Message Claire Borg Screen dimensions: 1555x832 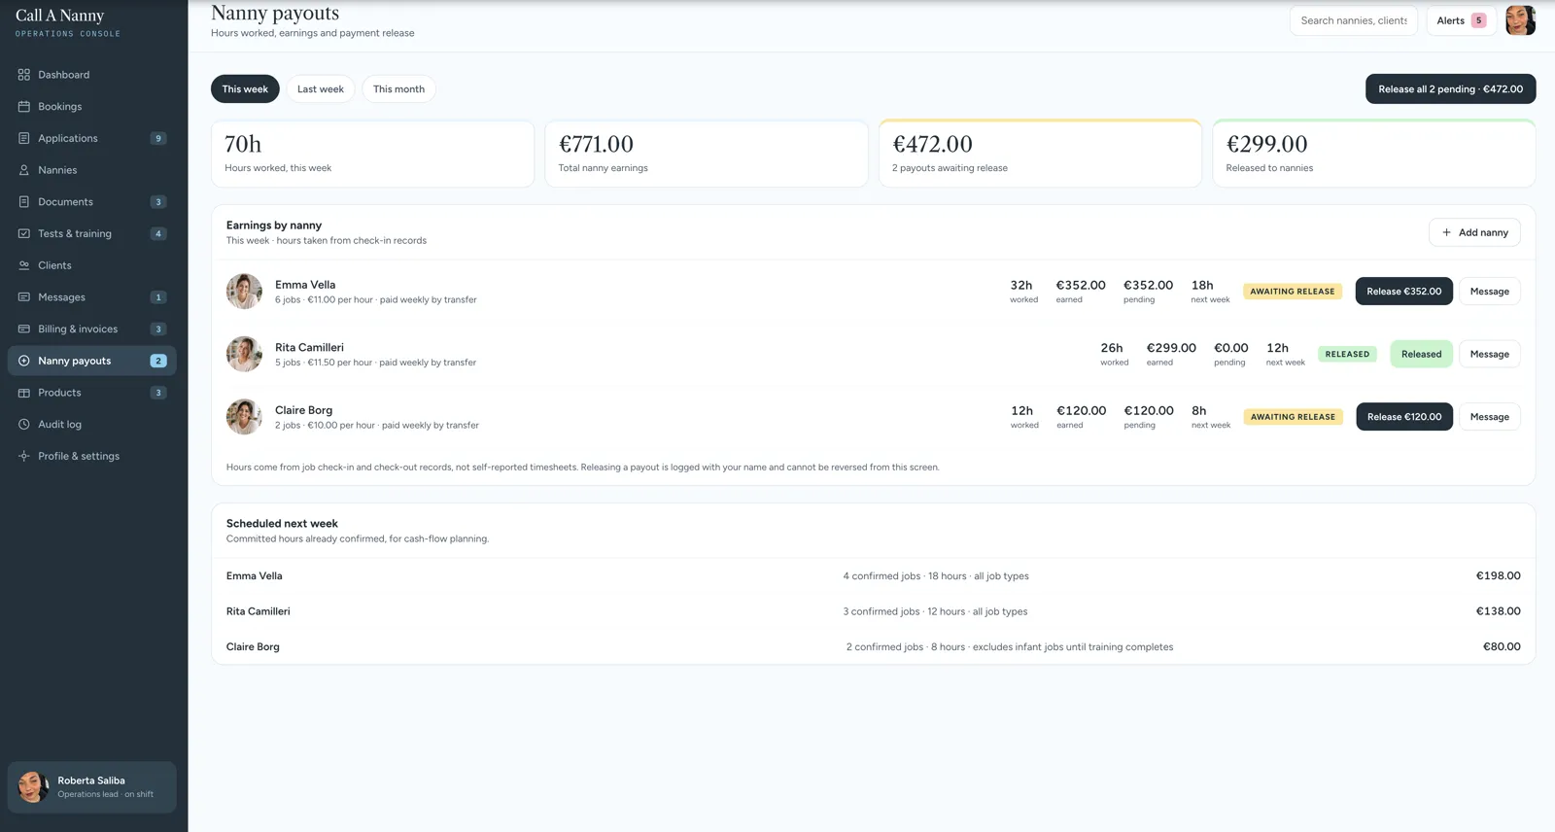(1489, 417)
